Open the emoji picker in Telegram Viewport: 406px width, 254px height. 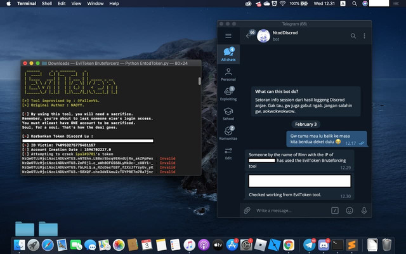point(350,210)
